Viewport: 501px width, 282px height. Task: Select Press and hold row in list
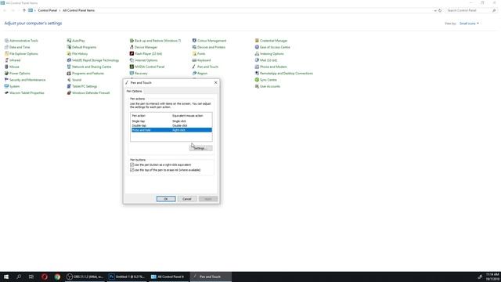pos(171,130)
